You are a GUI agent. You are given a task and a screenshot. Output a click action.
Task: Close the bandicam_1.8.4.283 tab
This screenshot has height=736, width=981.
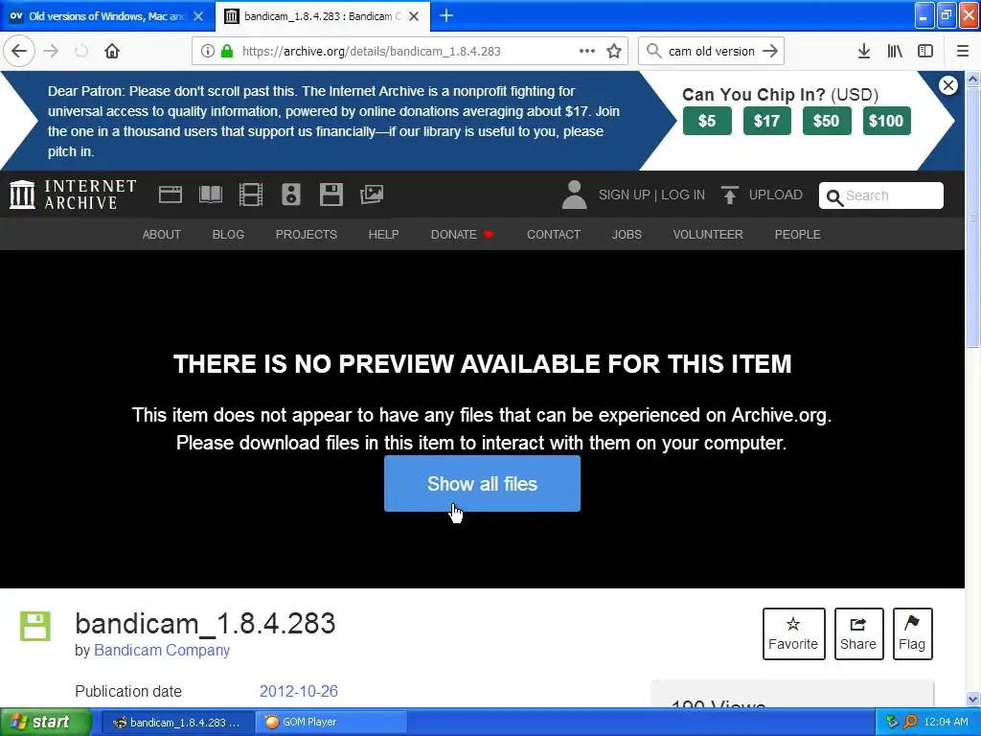point(414,16)
